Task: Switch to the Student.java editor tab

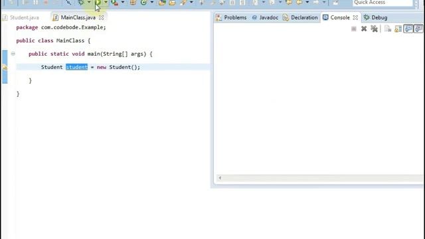Action: (x=21, y=18)
